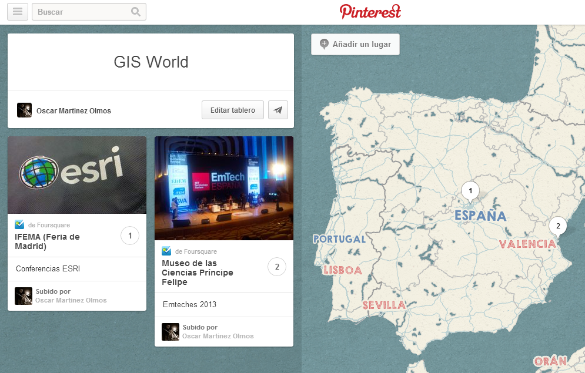Open the hamburger menu icon
Image resolution: width=585 pixels, height=373 pixels.
tap(18, 12)
